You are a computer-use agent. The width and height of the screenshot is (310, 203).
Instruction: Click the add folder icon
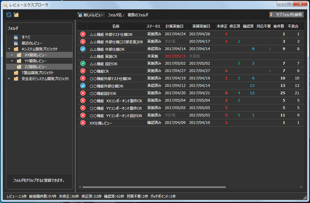point(16,15)
